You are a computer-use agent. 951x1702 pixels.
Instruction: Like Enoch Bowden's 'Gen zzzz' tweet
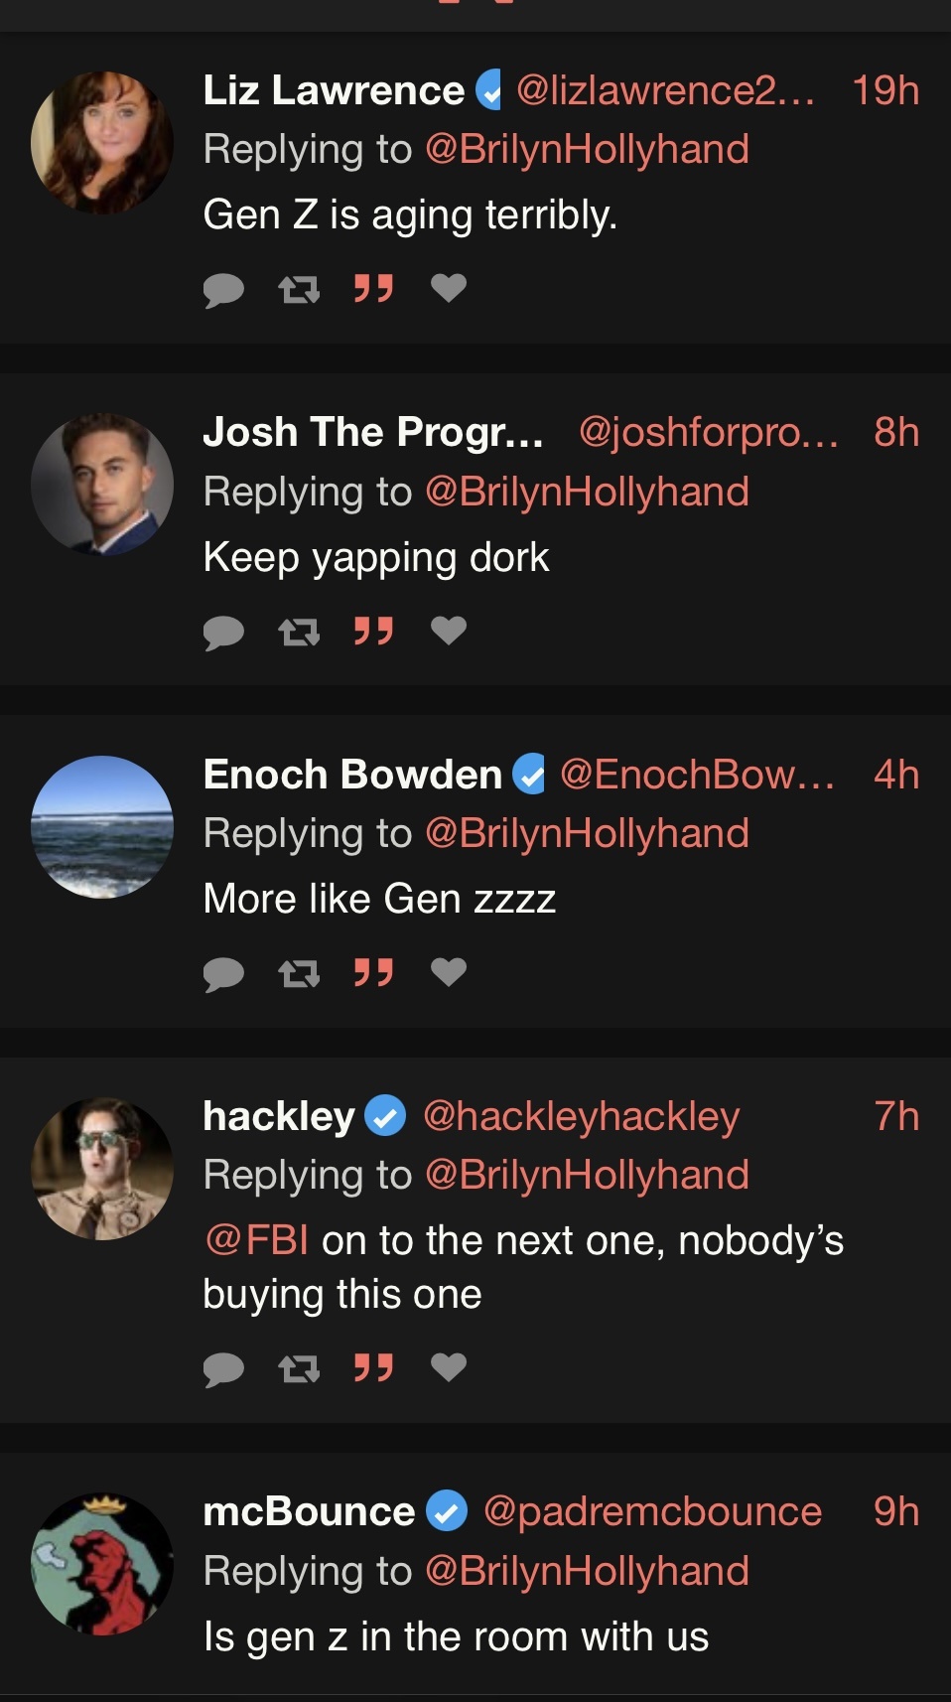point(449,973)
